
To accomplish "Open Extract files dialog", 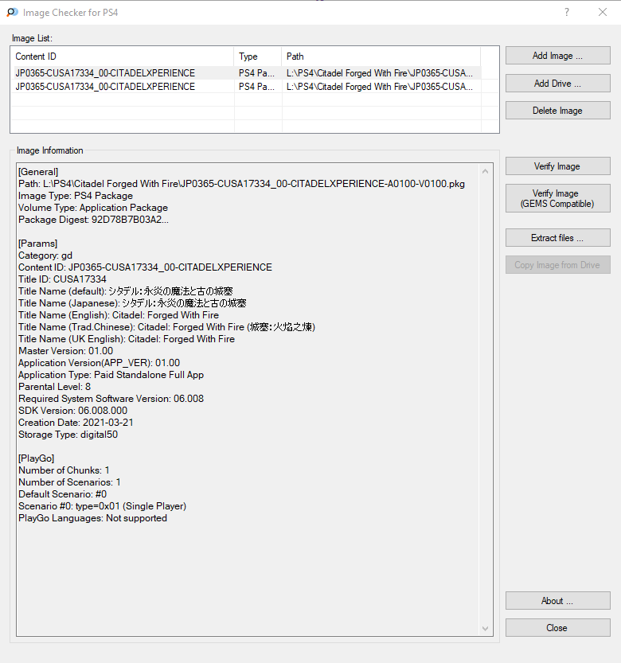I will 557,238.
